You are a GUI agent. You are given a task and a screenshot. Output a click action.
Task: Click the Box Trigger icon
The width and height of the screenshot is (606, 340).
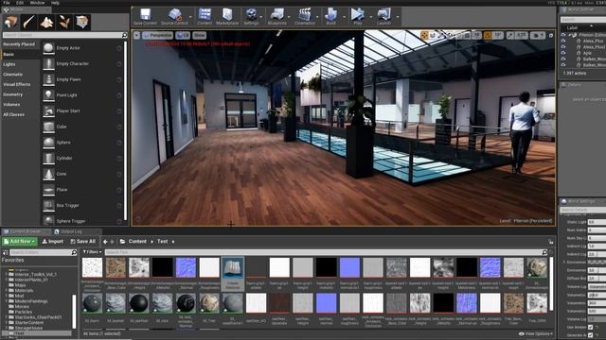tap(48, 205)
